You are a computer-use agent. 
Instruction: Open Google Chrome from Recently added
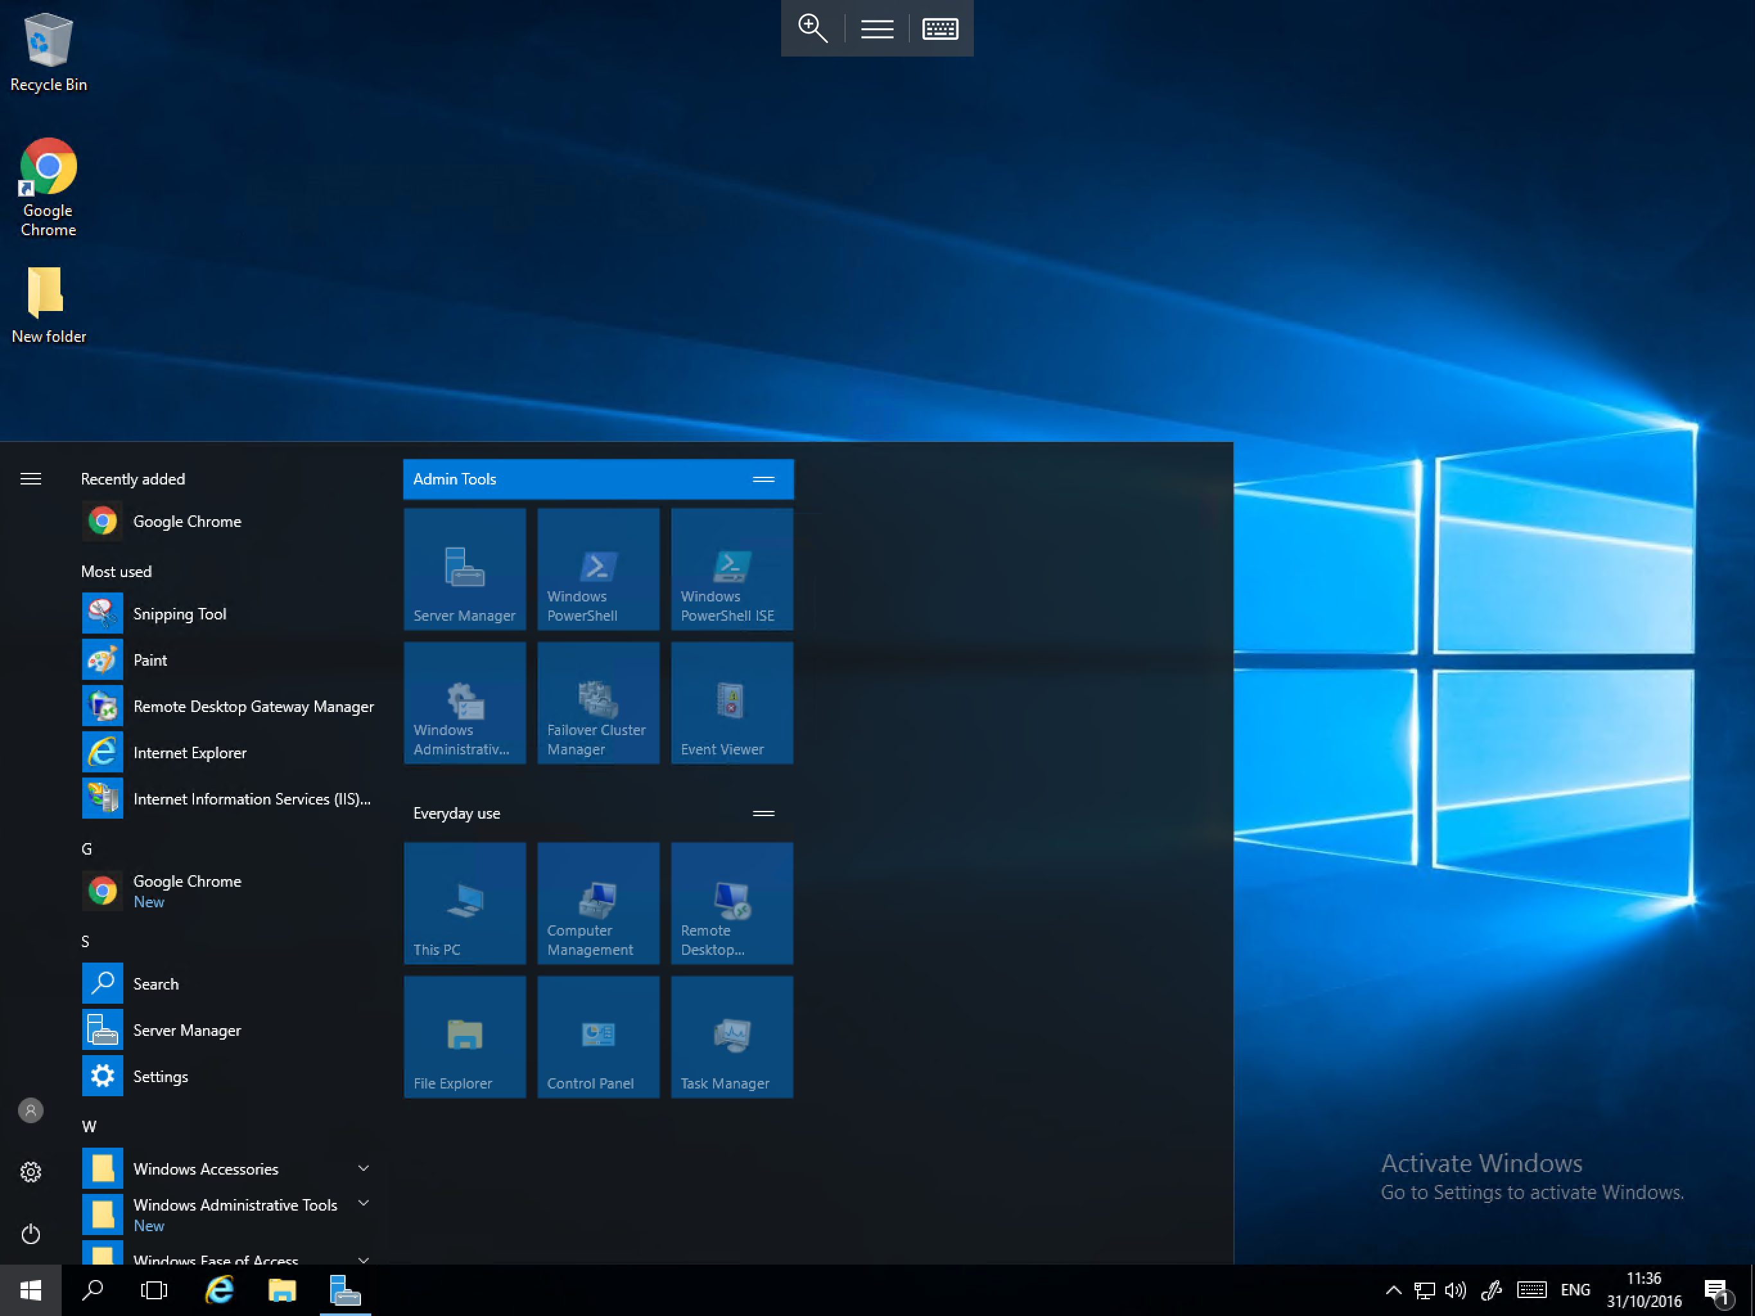[x=186, y=521]
